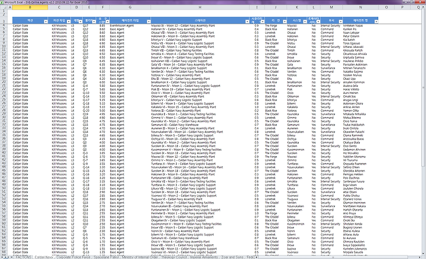The width and height of the screenshot is (426, 259).
Task: Select the 'Eventmission Agent' cell
Action: coord(130,25)
